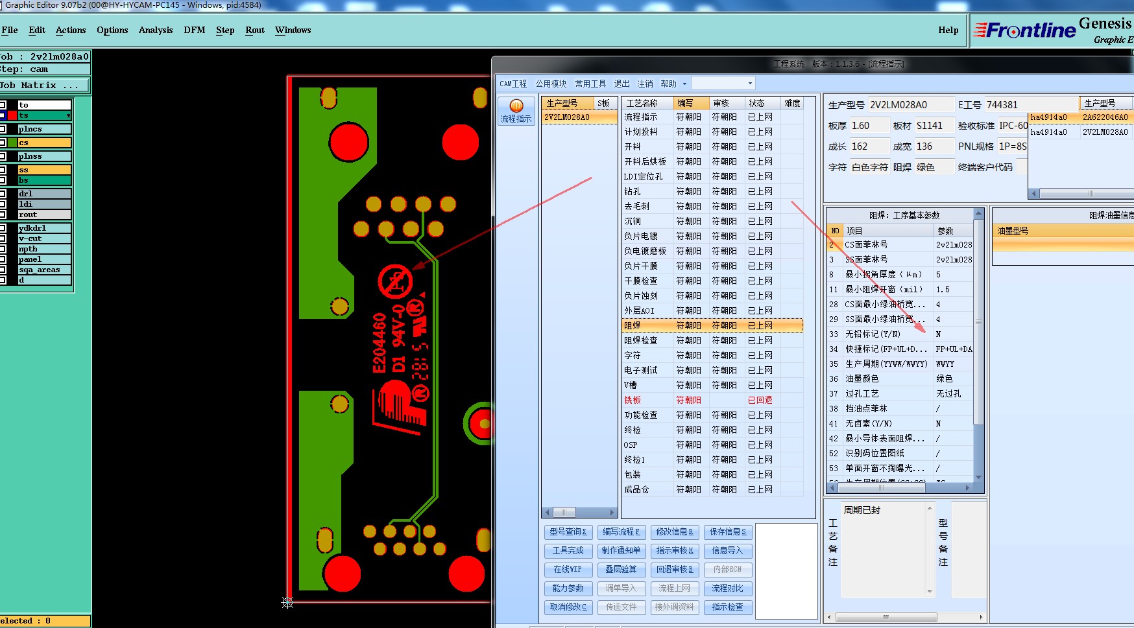Viewport: 1134px width, 628px height.
Task: Toggle the 'rout' layer checkbox
Action: click(x=3, y=215)
